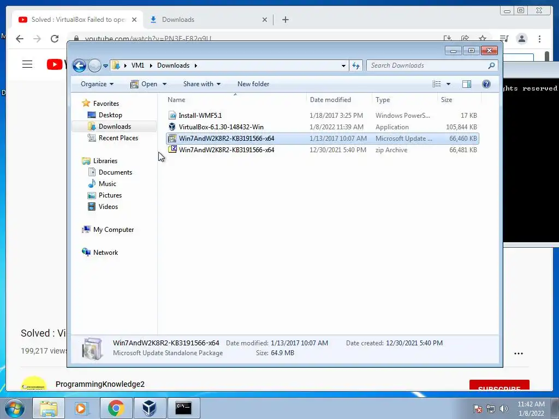Switch to Chrome from taskbar

(116, 408)
